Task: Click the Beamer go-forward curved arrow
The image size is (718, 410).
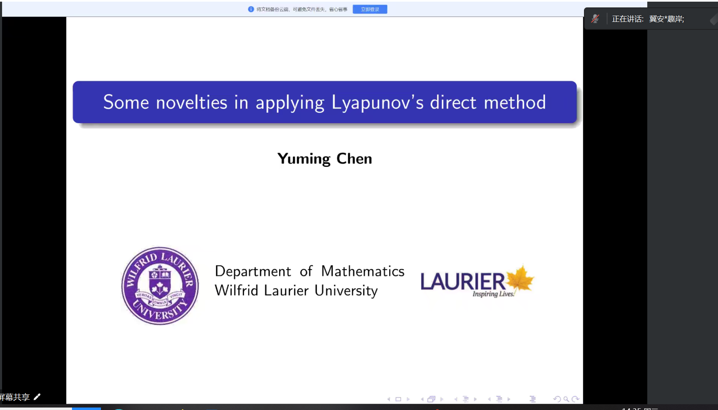Action: pyautogui.click(x=575, y=399)
